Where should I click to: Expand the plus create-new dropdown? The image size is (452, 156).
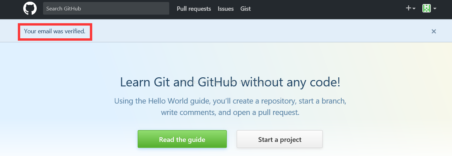pos(411,8)
